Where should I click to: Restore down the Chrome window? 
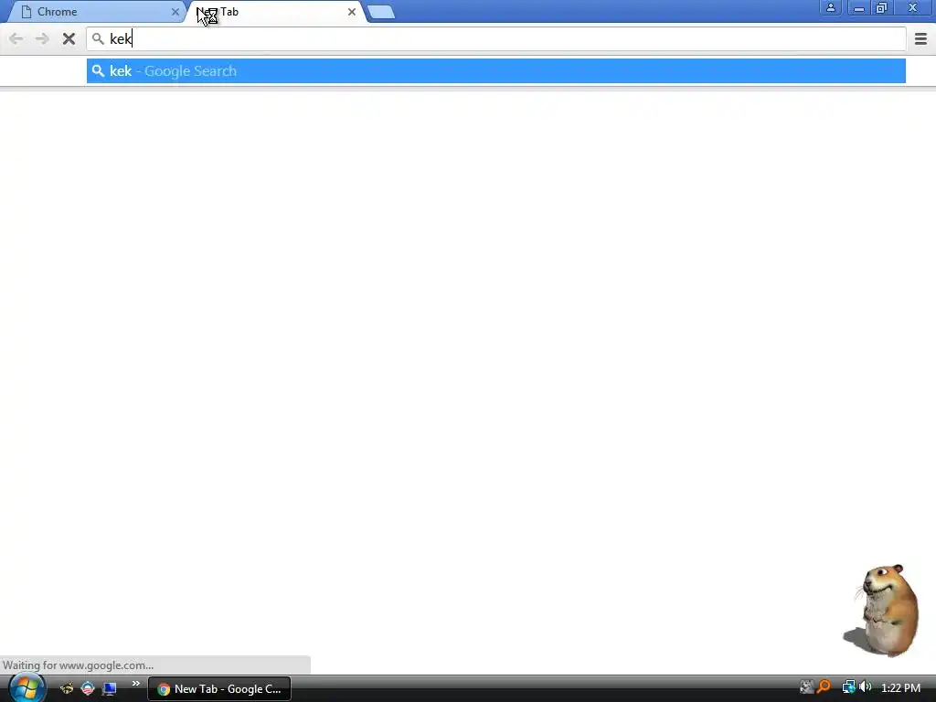click(882, 7)
